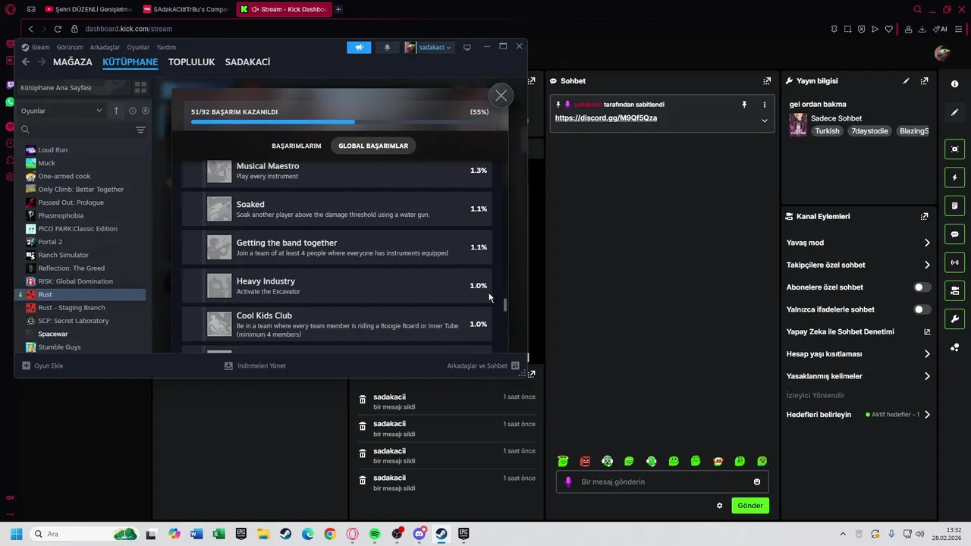This screenshot has height=546, width=971.
Task: Expand Yavaş mod settings
Action: (927, 243)
